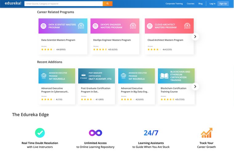
Task: Open Cloud Architect Masters Program banner
Action: pyautogui.click(x=169, y=26)
